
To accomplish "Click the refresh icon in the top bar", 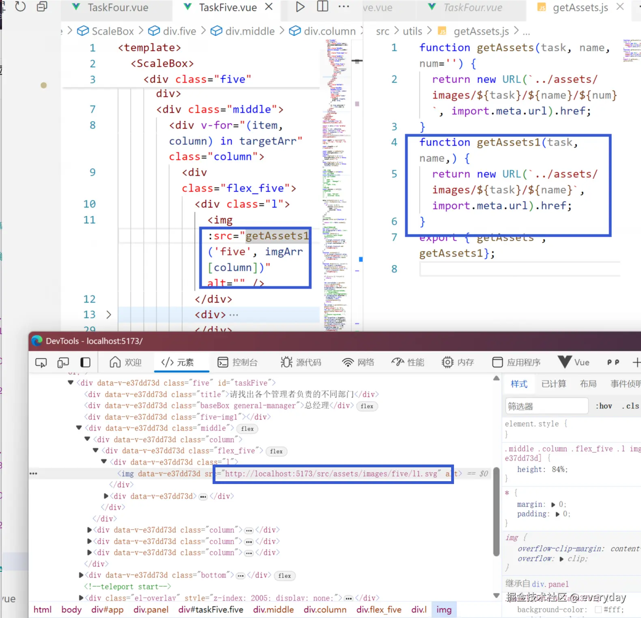I will (x=20, y=6).
